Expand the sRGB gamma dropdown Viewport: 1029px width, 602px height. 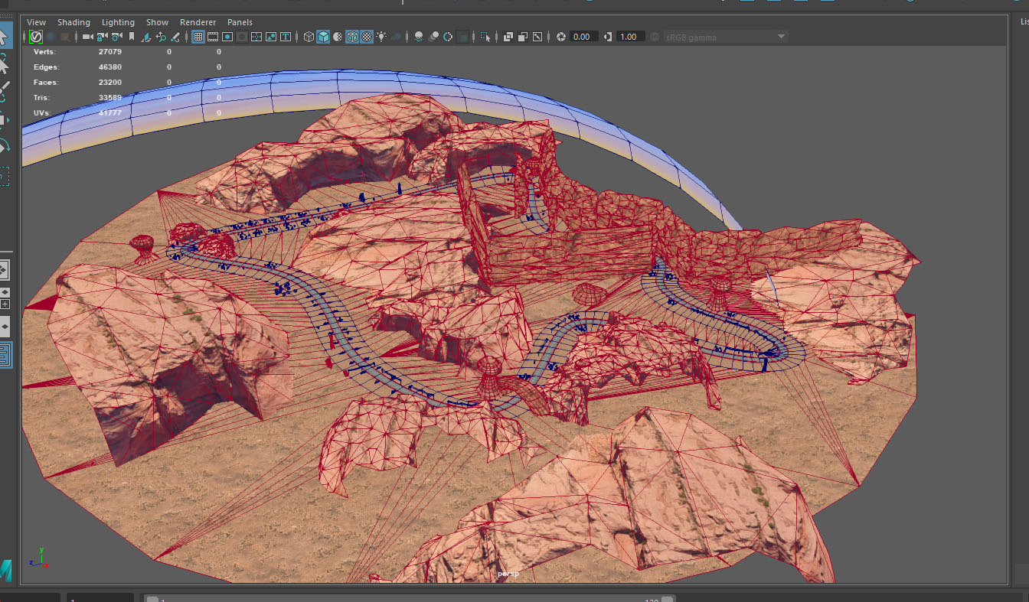coord(781,37)
